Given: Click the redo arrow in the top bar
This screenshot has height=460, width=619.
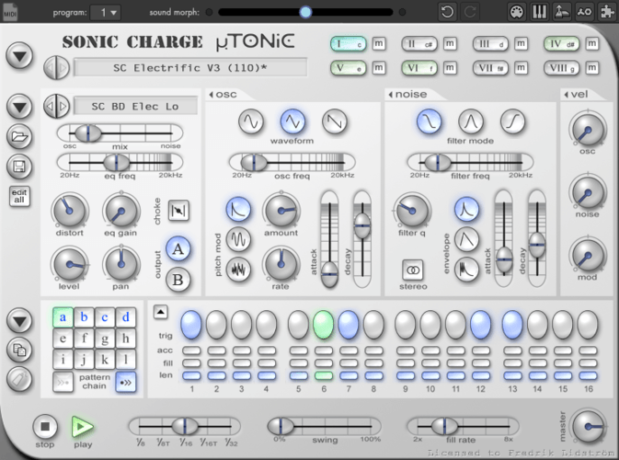Looking at the screenshot, I should [470, 12].
